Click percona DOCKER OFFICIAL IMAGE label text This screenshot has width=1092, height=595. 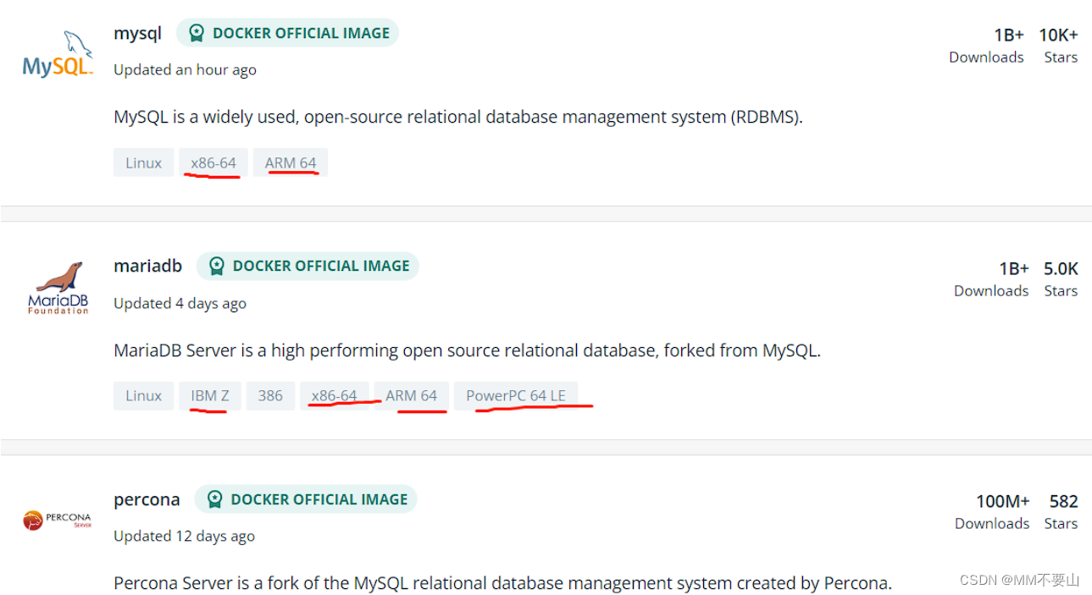point(319,499)
